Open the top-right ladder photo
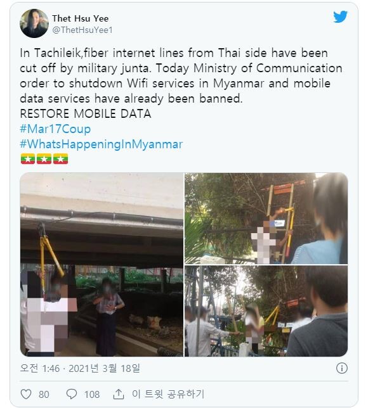Image resolution: width=387 pixels, height=408 pixels. [x=266, y=219]
